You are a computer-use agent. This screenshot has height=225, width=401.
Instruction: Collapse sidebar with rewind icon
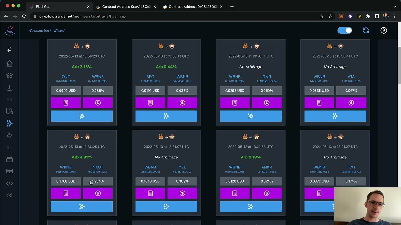tap(9, 196)
